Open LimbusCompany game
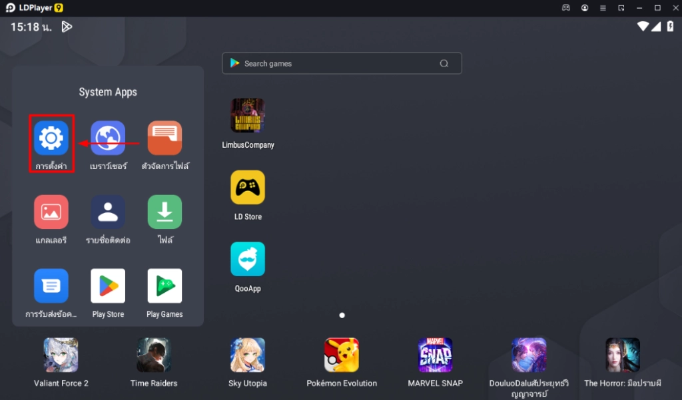682x400 pixels. pyautogui.click(x=248, y=116)
